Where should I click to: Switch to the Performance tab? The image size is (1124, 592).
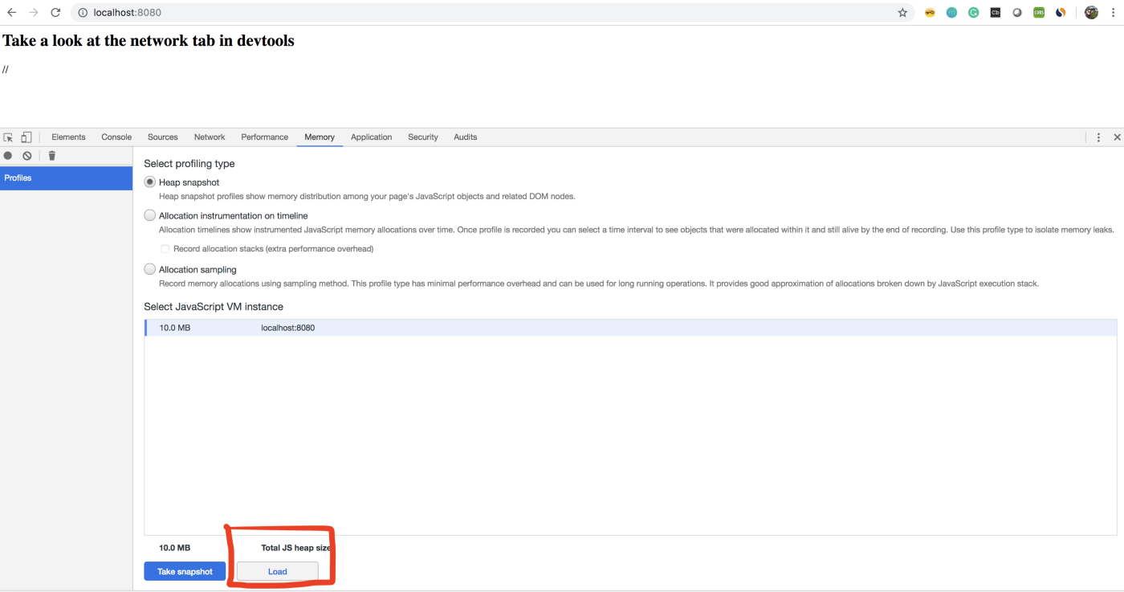[x=265, y=137]
